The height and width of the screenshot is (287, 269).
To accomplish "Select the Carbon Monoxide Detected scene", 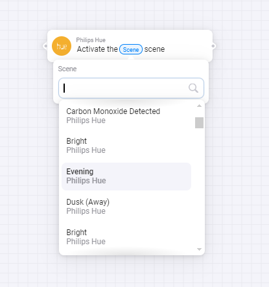I will [x=126, y=116].
